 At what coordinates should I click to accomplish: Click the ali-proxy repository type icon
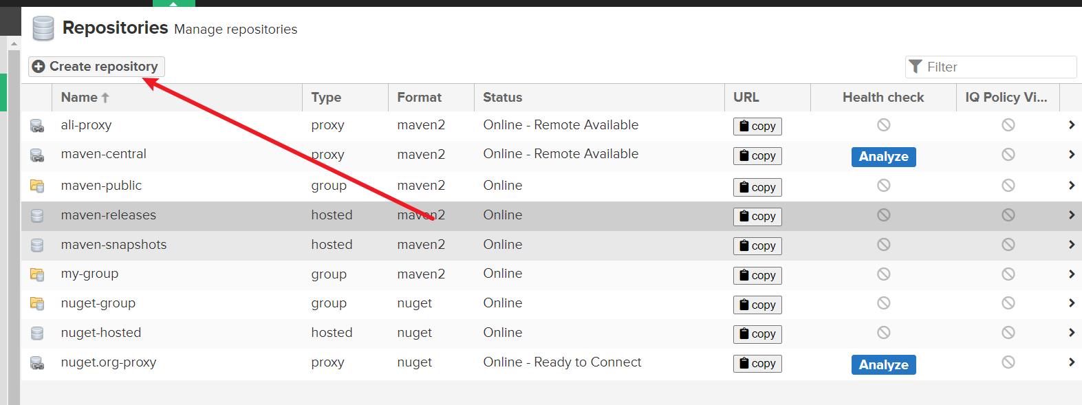coord(37,126)
